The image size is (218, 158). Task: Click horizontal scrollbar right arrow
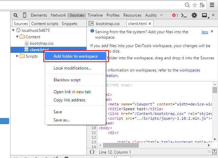[x=209, y=145]
